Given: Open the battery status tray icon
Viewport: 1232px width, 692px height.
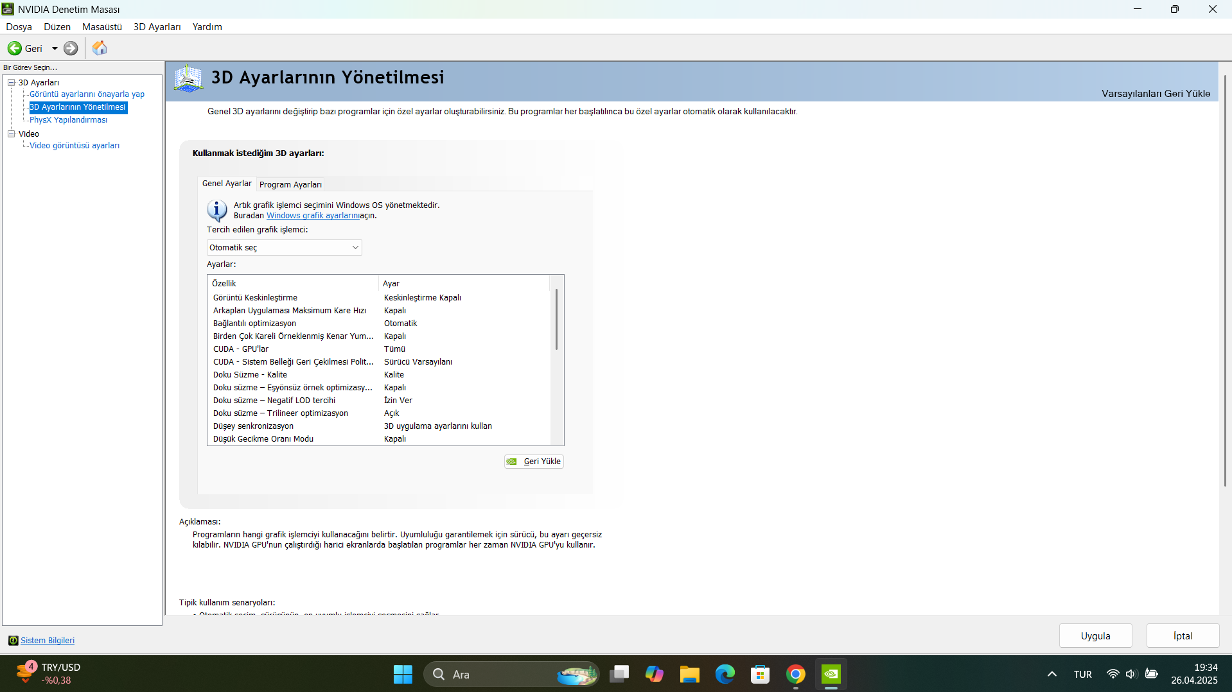Looking at the screenshot, I should (x=1152, y=674).
